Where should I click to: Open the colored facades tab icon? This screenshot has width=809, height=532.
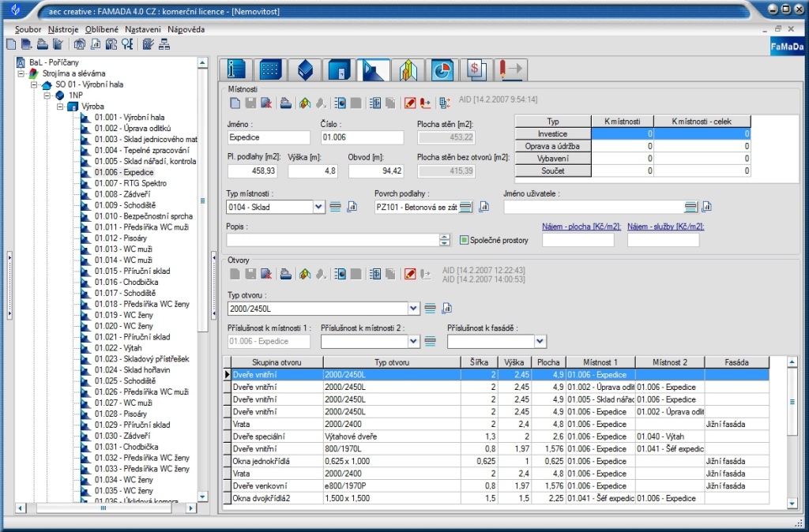coord(408,69)
